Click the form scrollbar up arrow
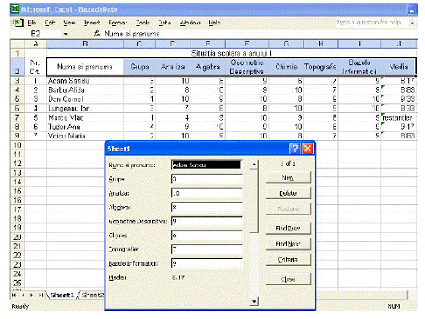 coord(254,165)
